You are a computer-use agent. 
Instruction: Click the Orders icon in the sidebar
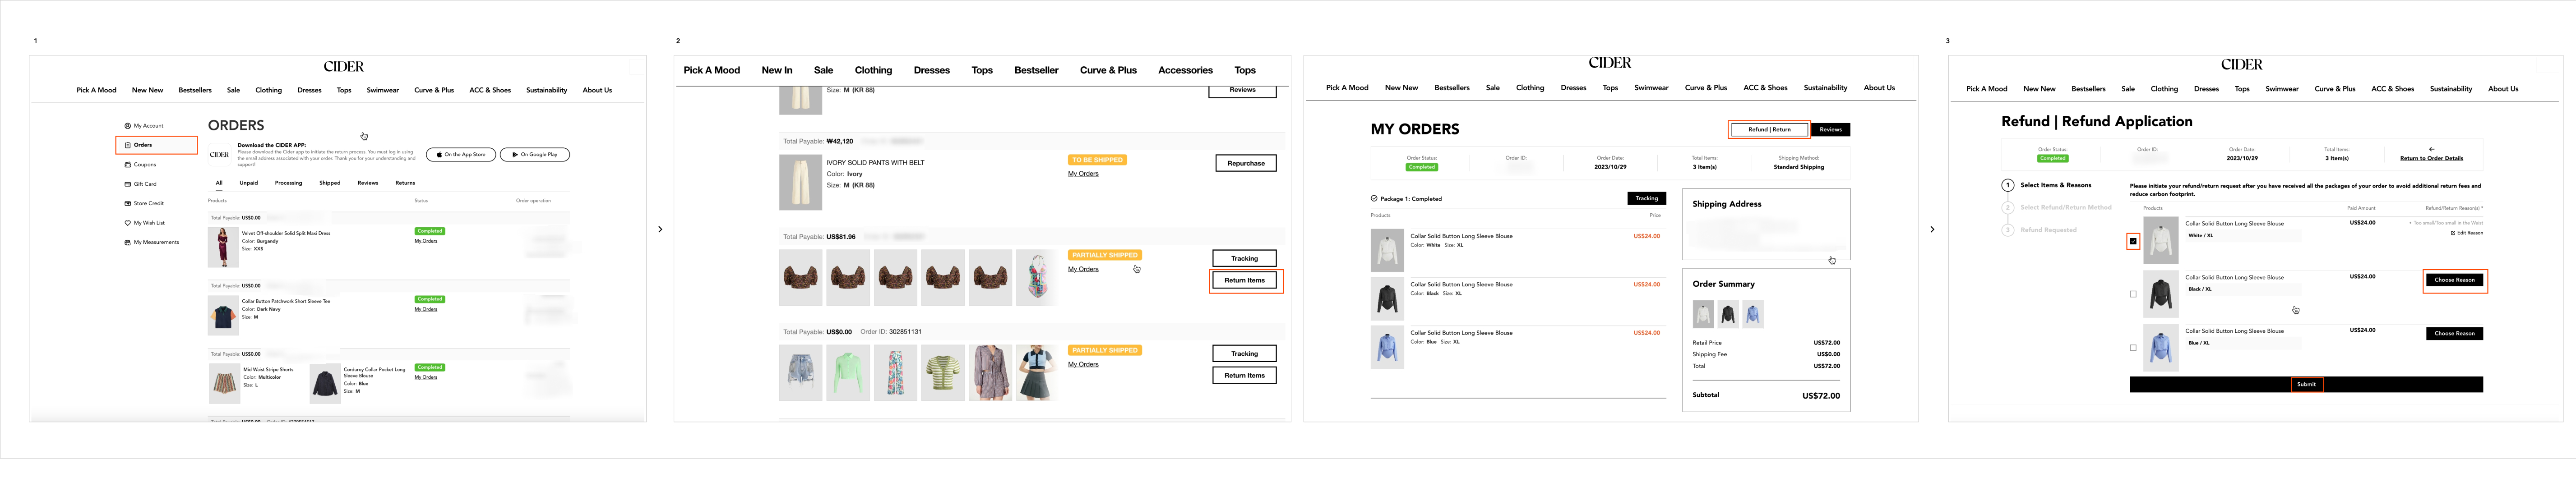128,145
